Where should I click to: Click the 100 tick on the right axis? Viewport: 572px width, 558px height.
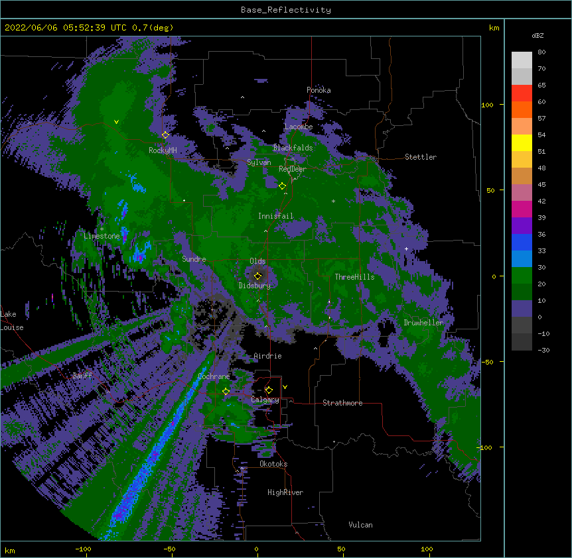487,105
